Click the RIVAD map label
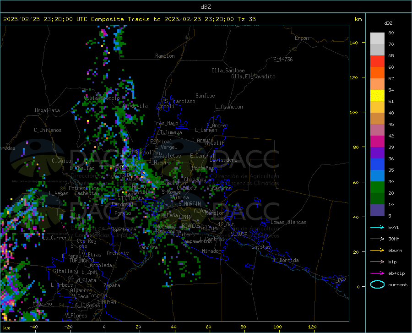This screenshot has width=412, height=333. (x=189, y=226)
